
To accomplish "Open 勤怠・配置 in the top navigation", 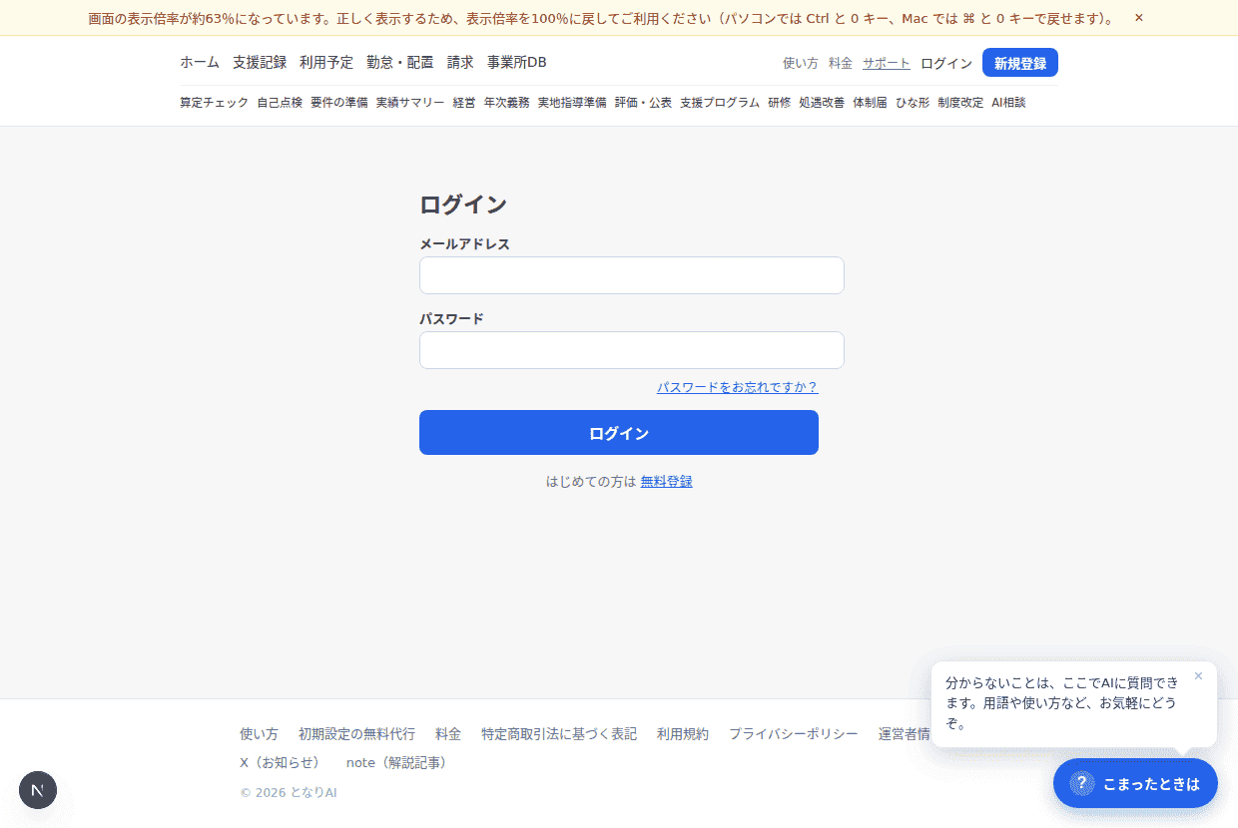I will tap(400, 62).
